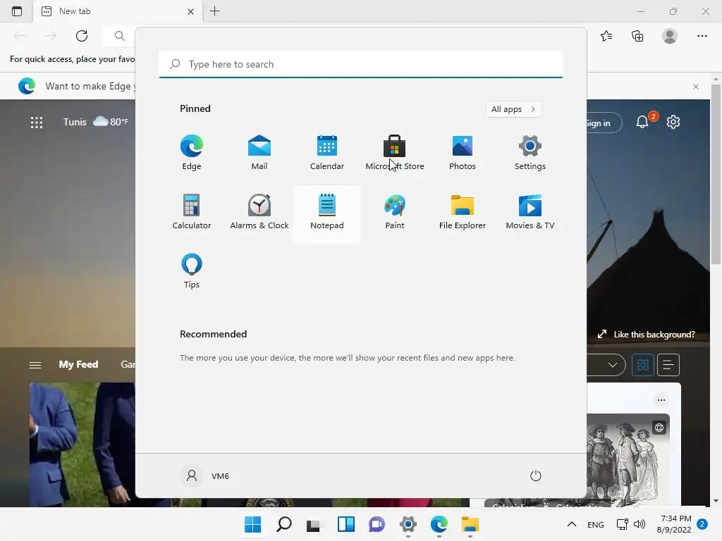Dismiss the Edge promo banner
This screenshot has width=722, height=541.
pos(696,87)
